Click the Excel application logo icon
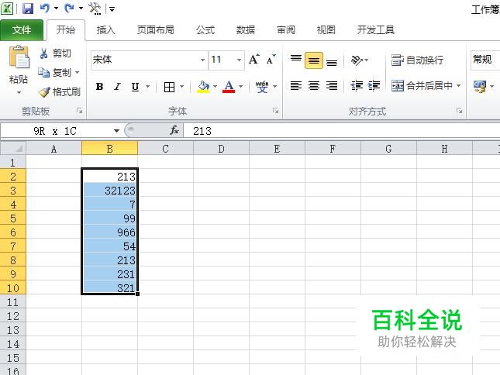500x375 pixels. pos(7,9)
